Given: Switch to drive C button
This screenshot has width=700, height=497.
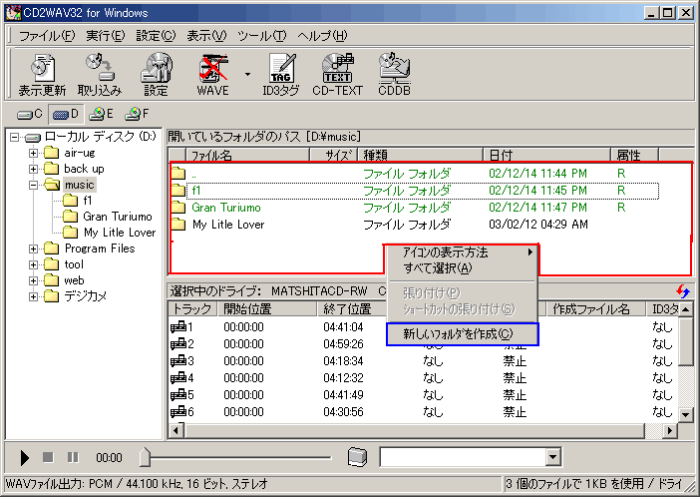Looking at the screenshot, I should (x=31, y=114).
